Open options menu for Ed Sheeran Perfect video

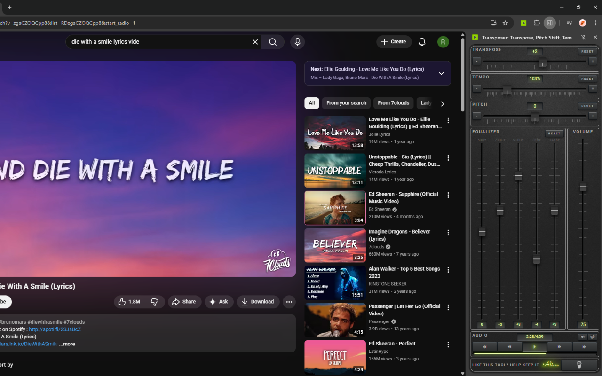point(448,345)
